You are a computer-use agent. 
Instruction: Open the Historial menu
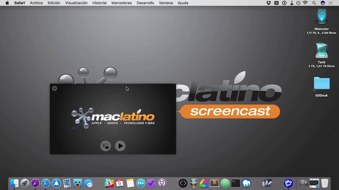coord(100,3)
